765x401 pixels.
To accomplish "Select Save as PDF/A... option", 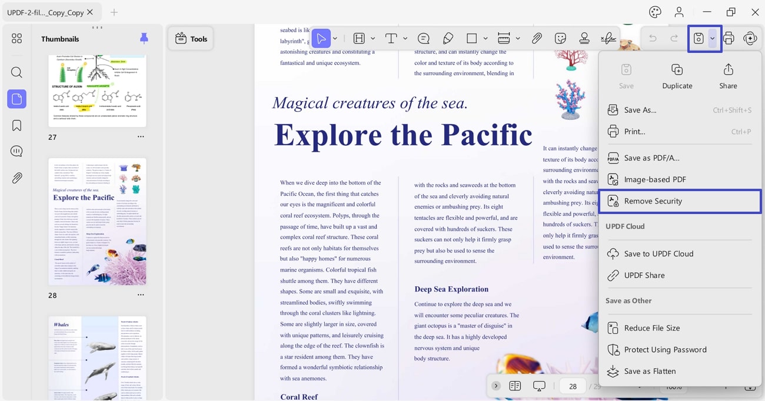I will coord(680,158).
